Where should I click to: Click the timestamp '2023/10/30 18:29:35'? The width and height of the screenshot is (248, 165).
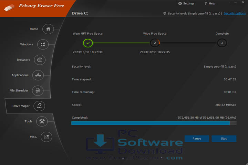pos(155,52)
